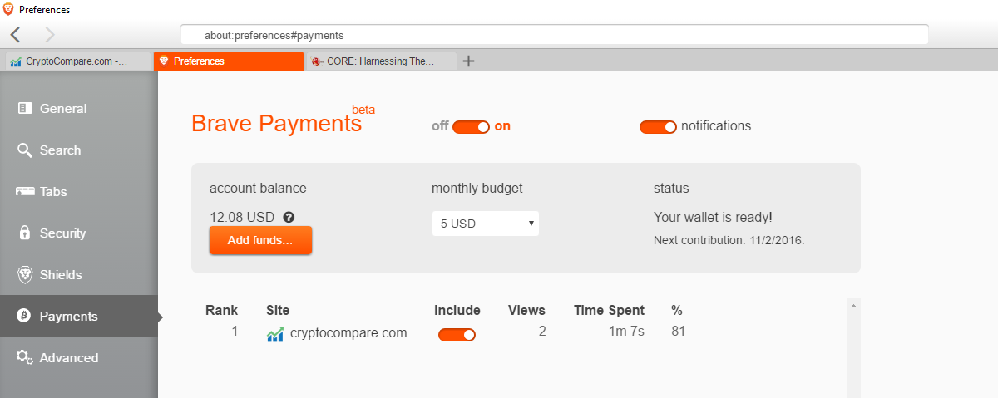
Task: Open General settings in sidebar
Action: [x=62, y=109]
